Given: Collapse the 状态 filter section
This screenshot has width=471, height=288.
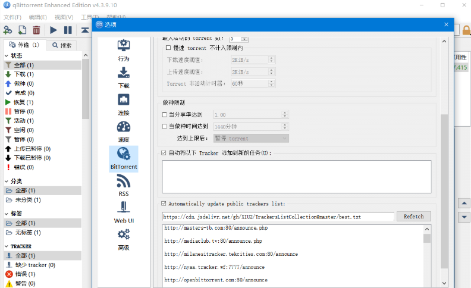Looking at the screenshot, I should coord(7,55).
